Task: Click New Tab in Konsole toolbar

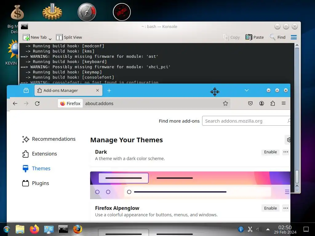Action: (34, 37)
